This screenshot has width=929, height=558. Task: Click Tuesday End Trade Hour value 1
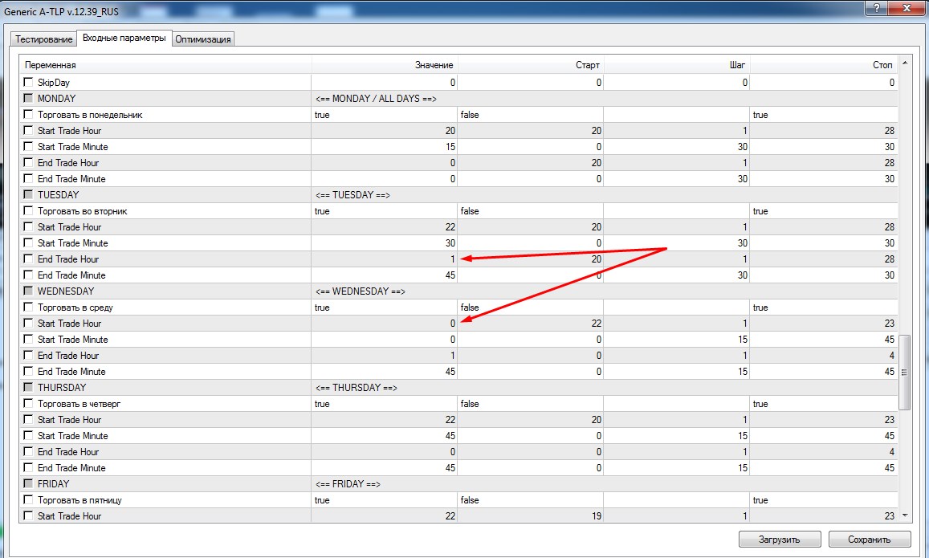point(385,259)
